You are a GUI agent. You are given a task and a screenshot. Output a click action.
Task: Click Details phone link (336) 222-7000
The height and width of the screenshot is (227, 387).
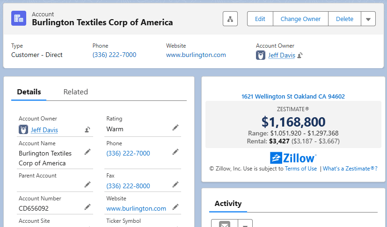click(128, 153)
